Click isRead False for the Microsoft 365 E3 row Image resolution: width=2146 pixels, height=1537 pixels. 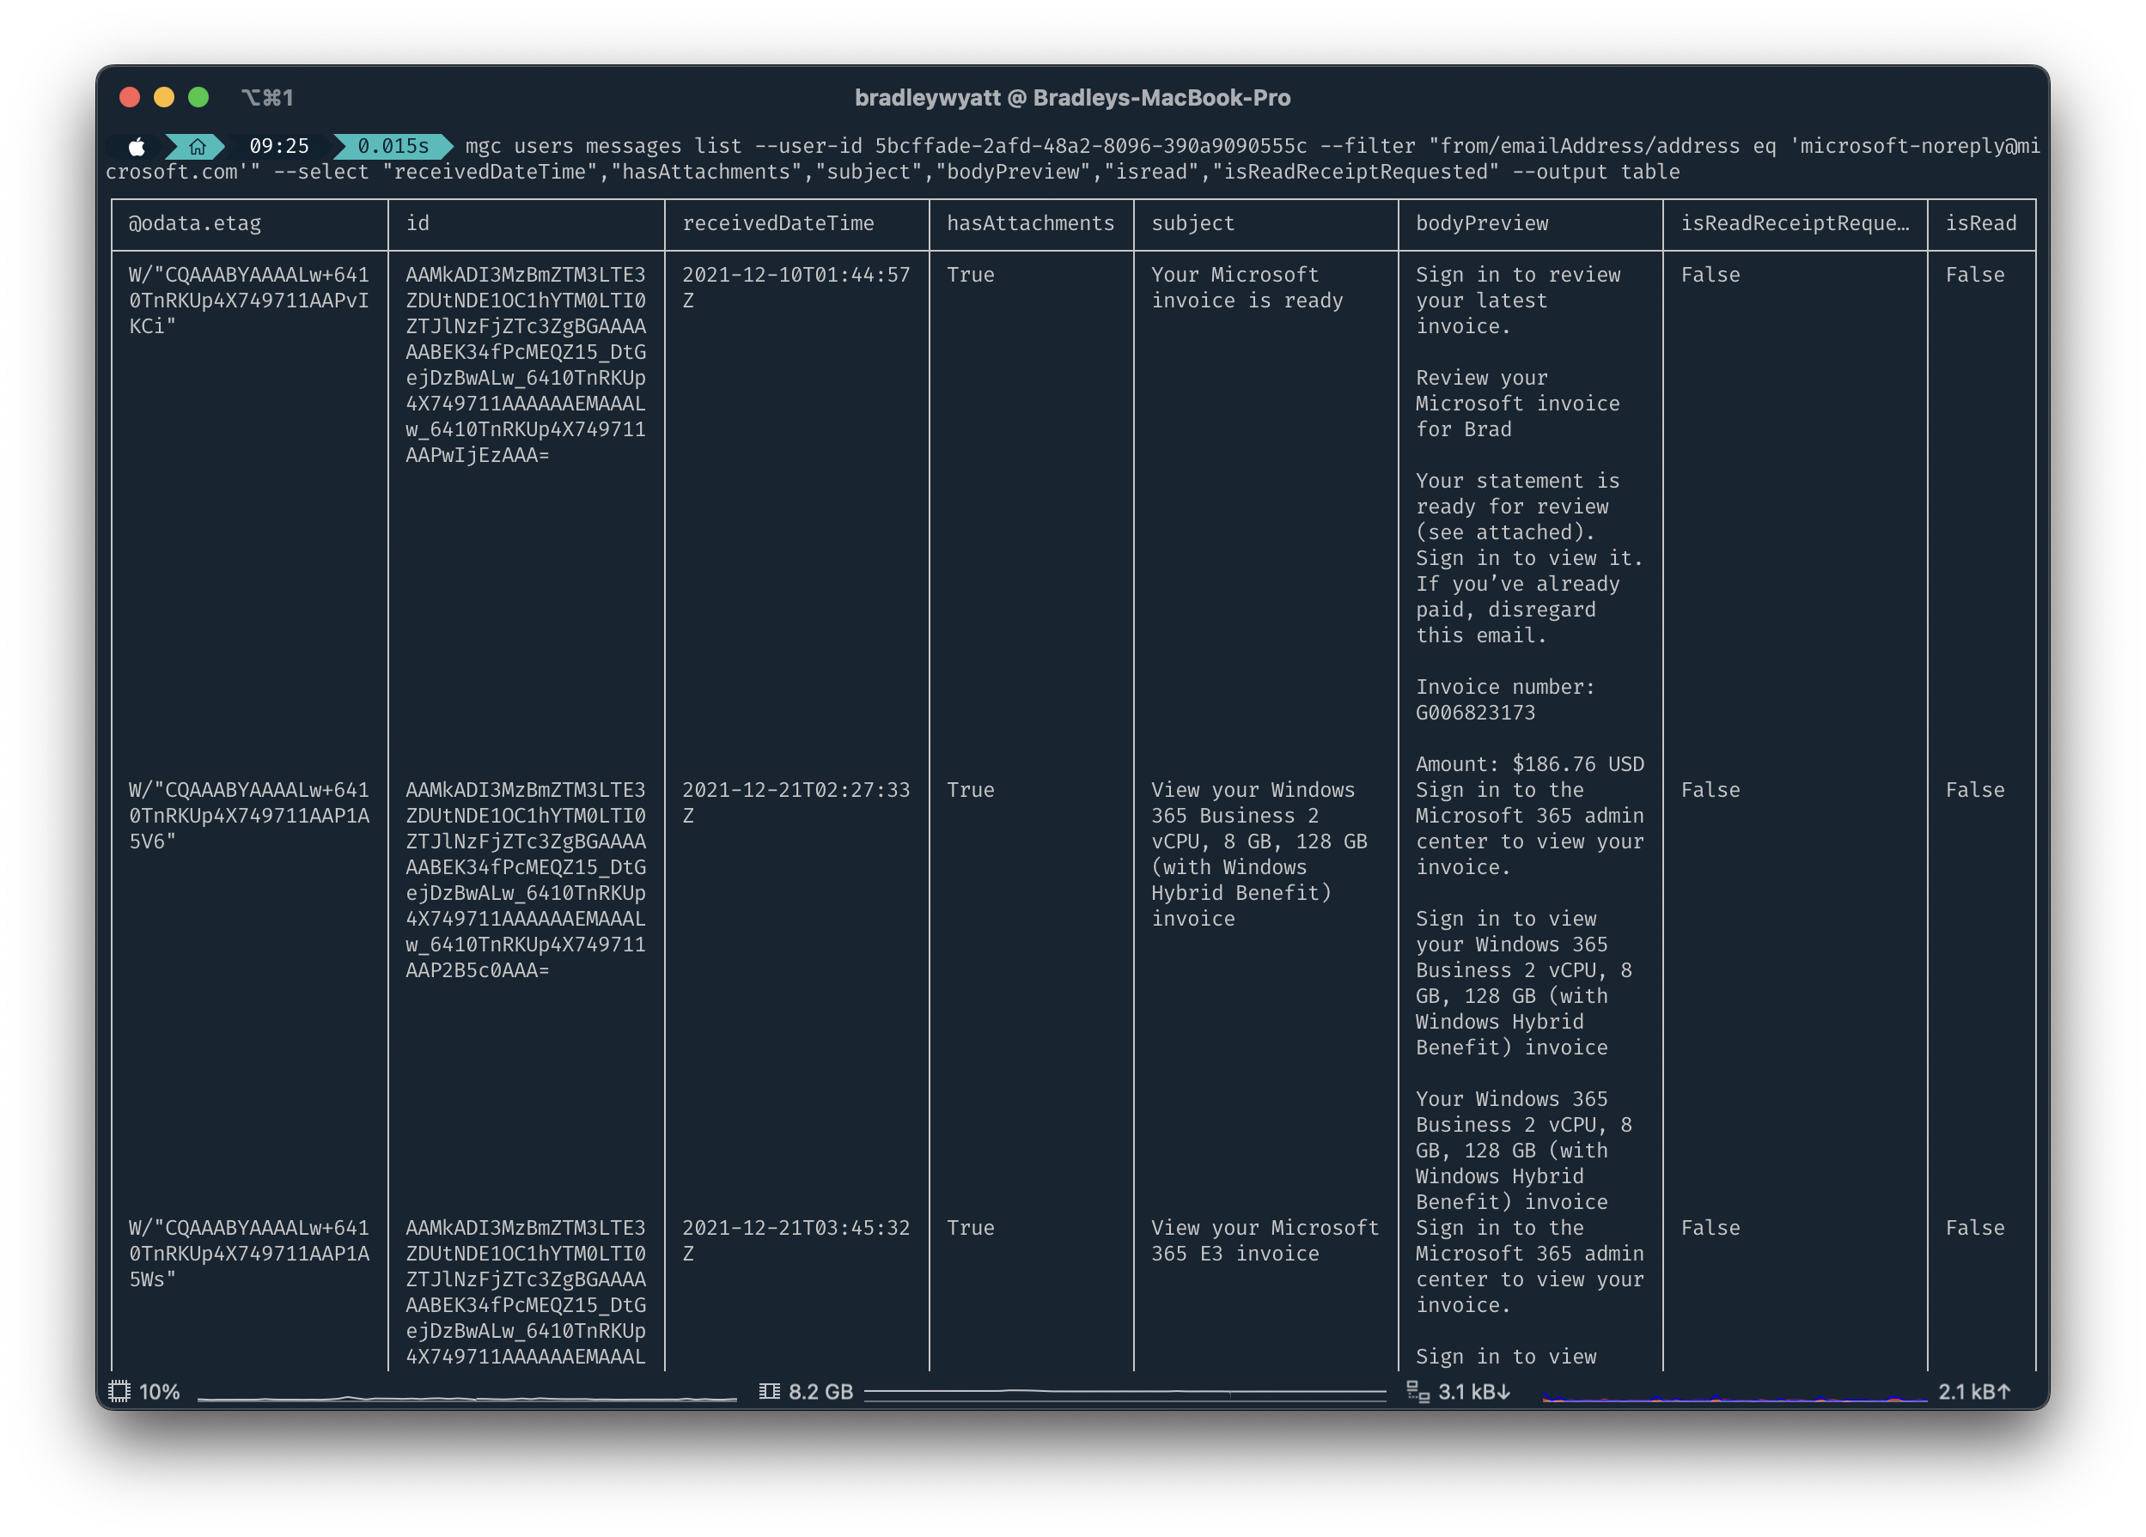[x=1975, y=1228]
